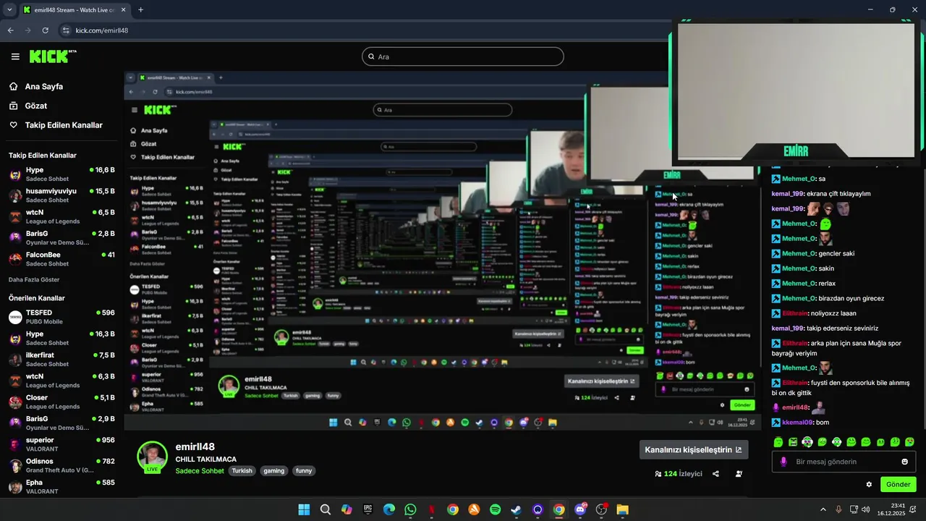The width and height of the screenshot is (926, 521).
Task: Click the green Gönder button
Action: pyautogui.click(x=899, y=485)
